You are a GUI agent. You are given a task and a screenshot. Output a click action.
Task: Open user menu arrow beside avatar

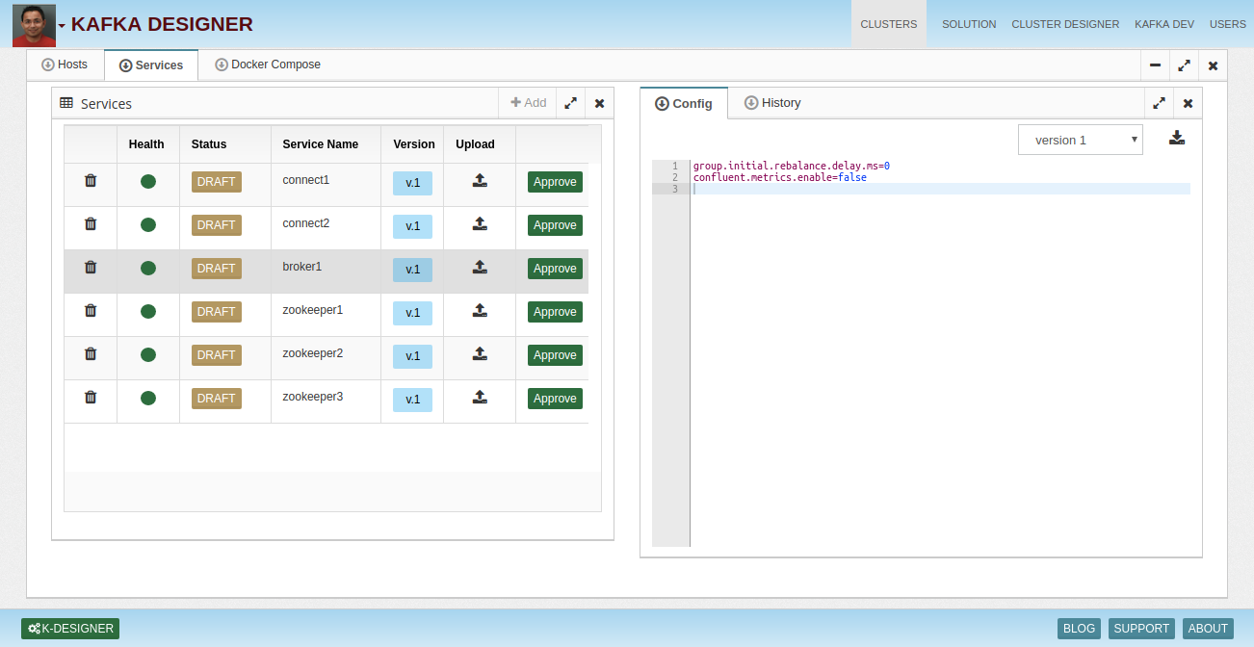(62, 26)
